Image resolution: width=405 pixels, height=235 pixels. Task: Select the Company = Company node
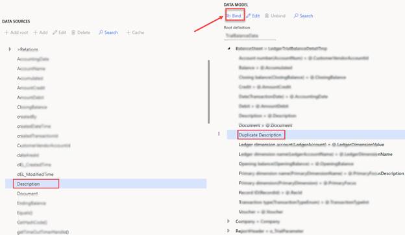coord(258,221)
